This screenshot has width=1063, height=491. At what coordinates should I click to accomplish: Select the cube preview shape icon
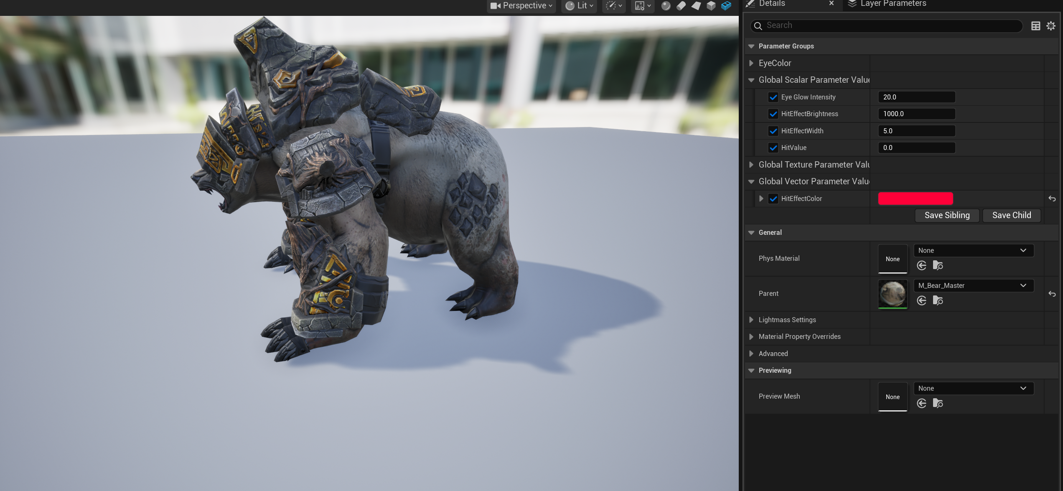point(711,6)
